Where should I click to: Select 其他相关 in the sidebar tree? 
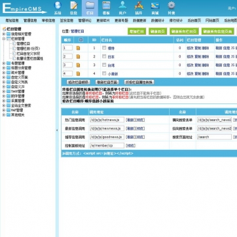[18, 115]
